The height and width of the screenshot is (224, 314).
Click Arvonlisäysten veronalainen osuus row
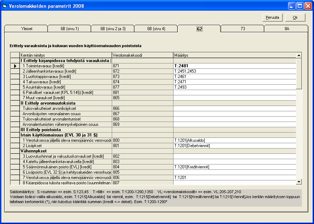[x=66, y=114]
